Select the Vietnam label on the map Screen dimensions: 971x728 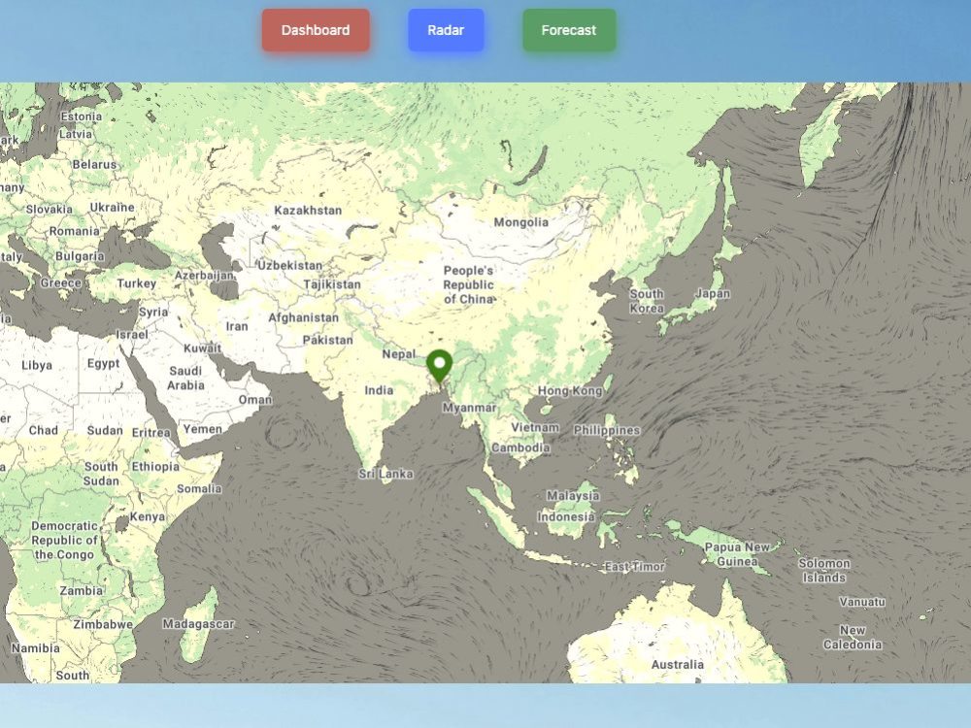click(535, 428)
